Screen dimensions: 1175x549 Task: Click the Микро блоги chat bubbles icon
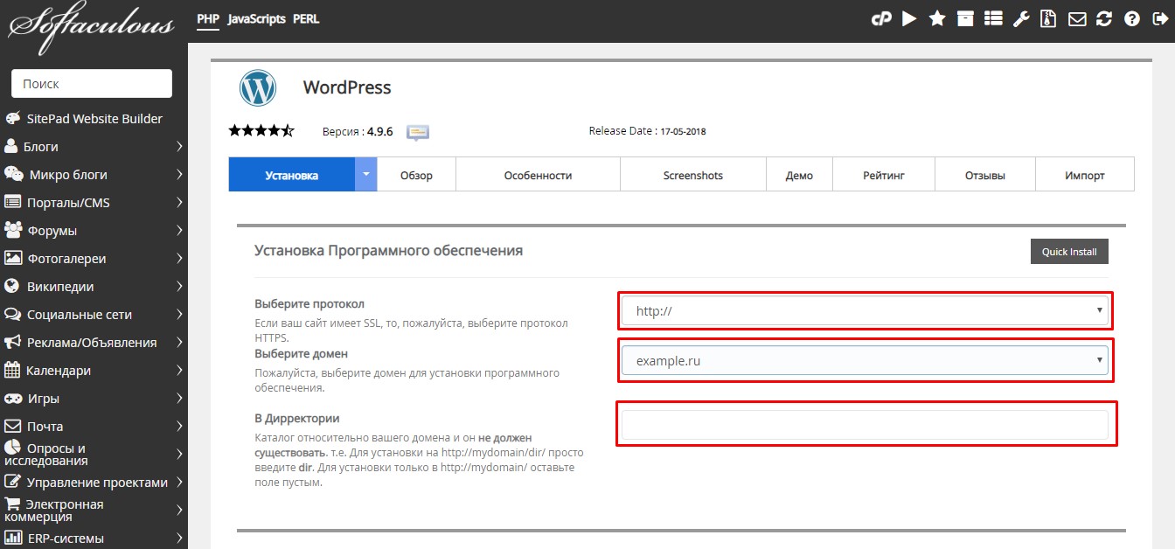14,175
